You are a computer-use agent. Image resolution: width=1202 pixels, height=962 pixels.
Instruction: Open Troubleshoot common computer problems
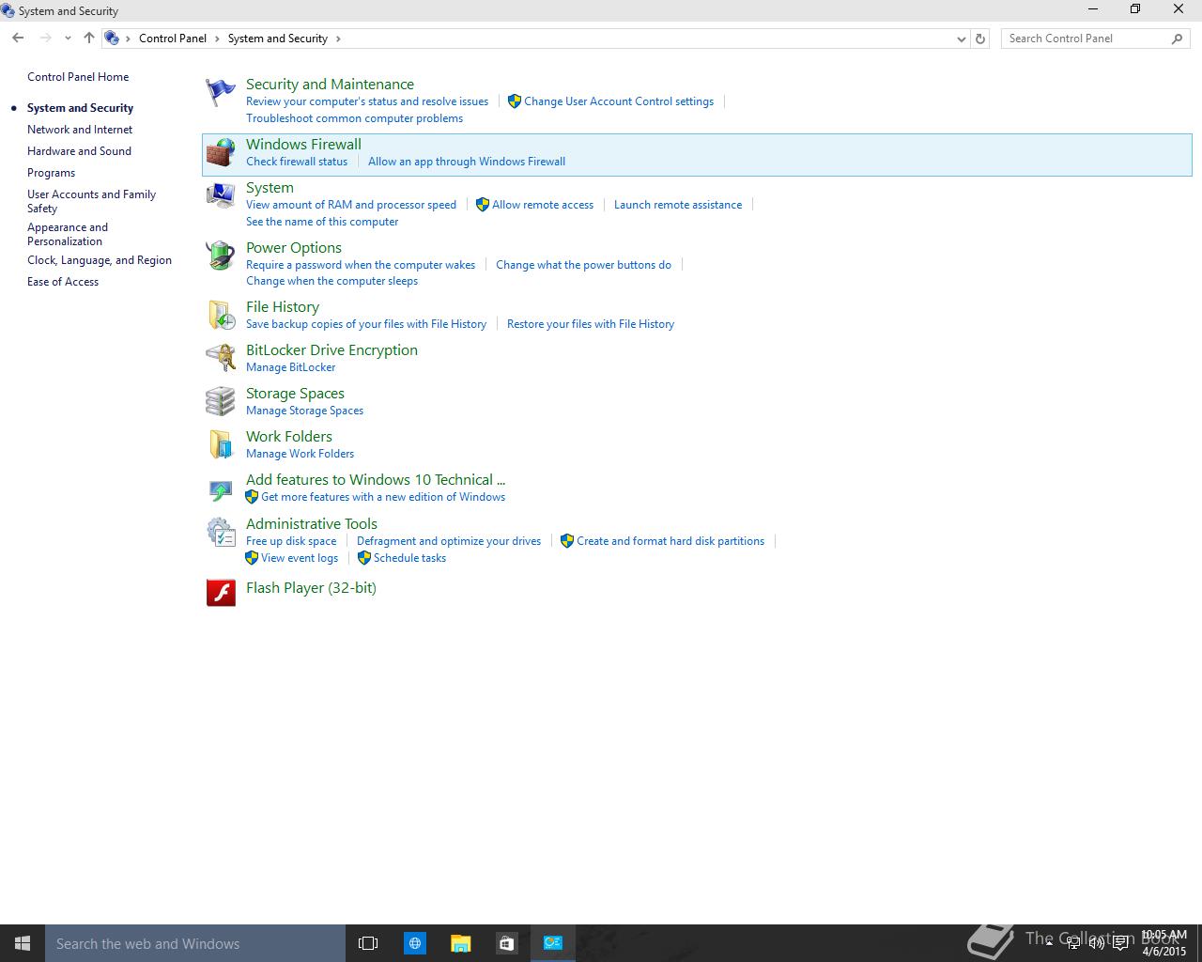pyautogui.click(x=354, y=118)
